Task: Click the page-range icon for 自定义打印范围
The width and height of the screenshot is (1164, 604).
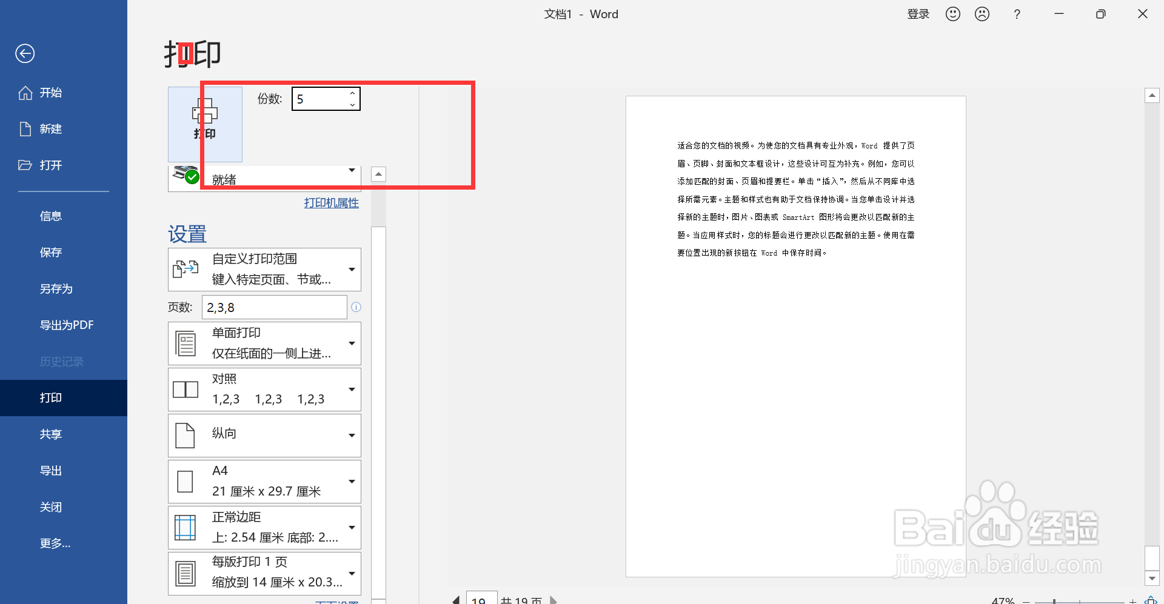Action: click(x=186, y=268)
